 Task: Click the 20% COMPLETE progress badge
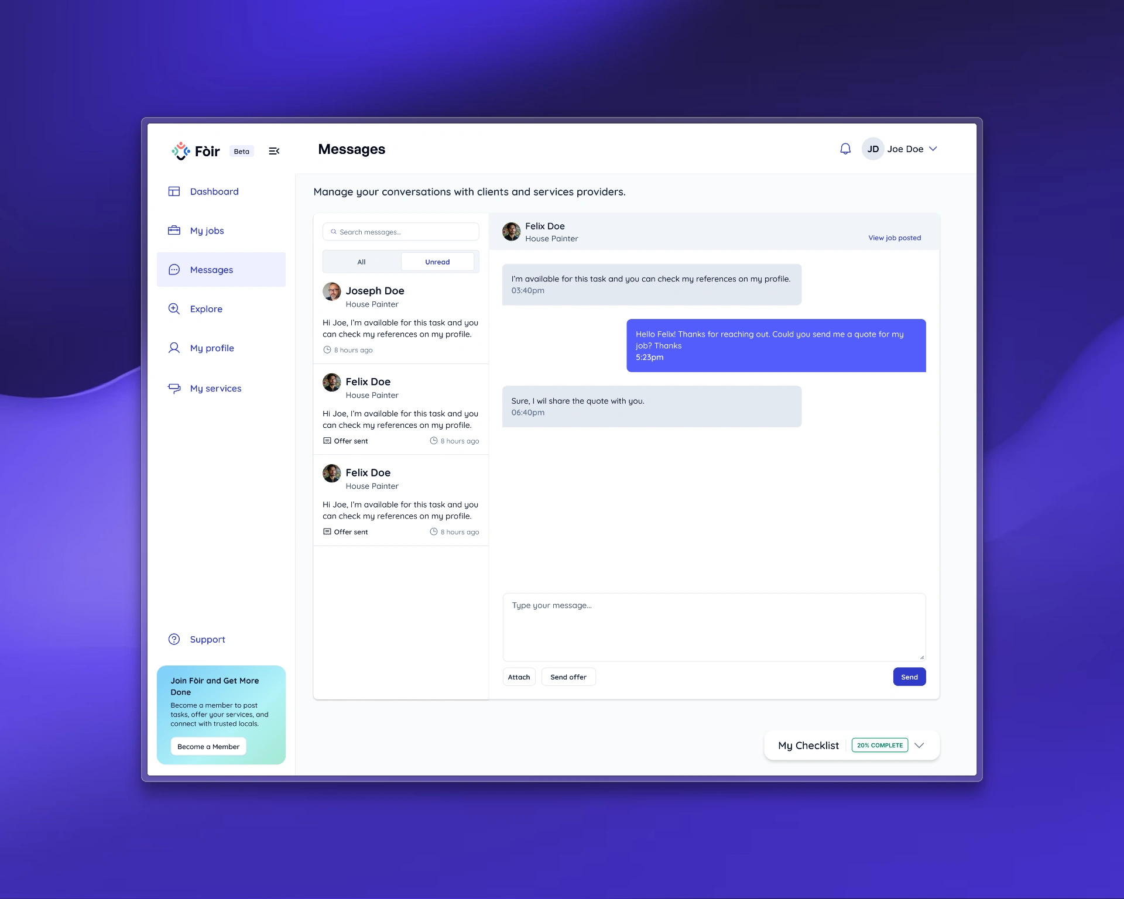coord(880,746)
